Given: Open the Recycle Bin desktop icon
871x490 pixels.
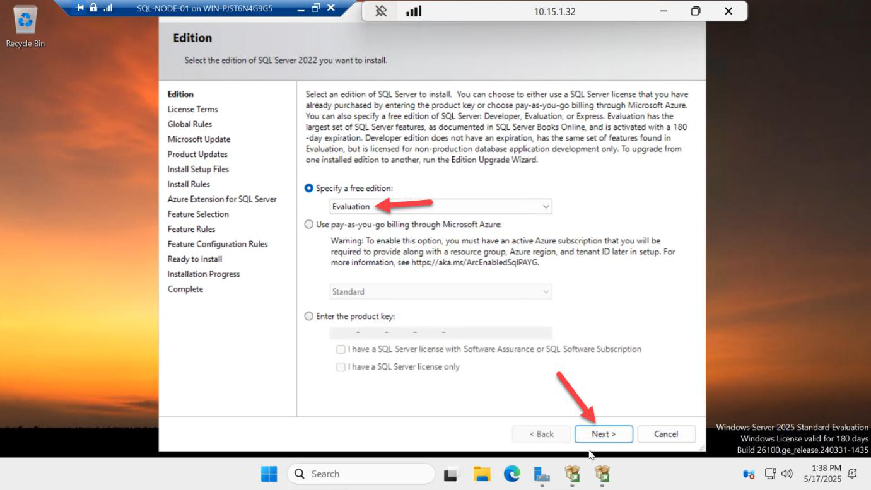Looking at the screenshot, I should (25, 26).
